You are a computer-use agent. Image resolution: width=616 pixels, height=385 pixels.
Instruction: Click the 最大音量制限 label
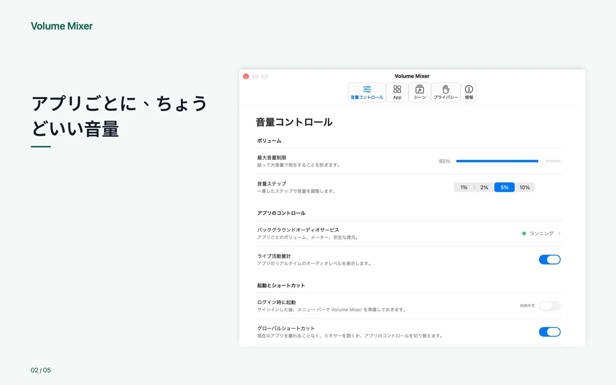click(271, 157)
